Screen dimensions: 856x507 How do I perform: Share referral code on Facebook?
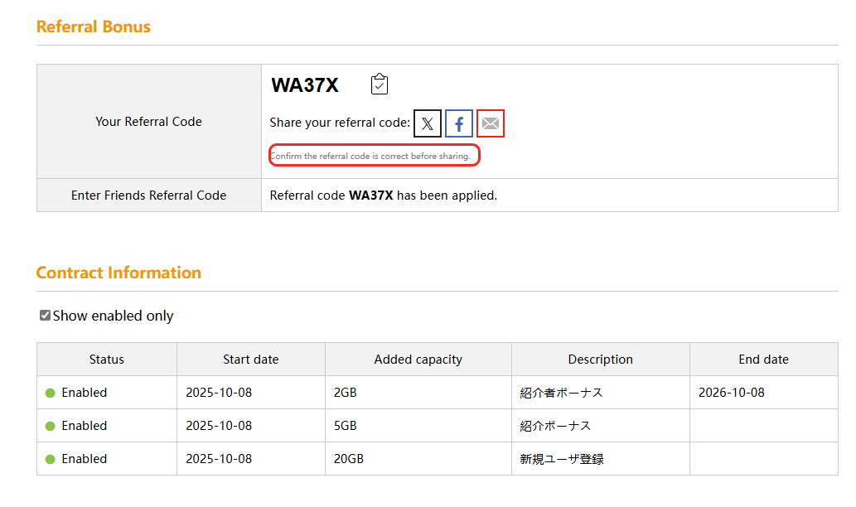[x=459, y=123]
